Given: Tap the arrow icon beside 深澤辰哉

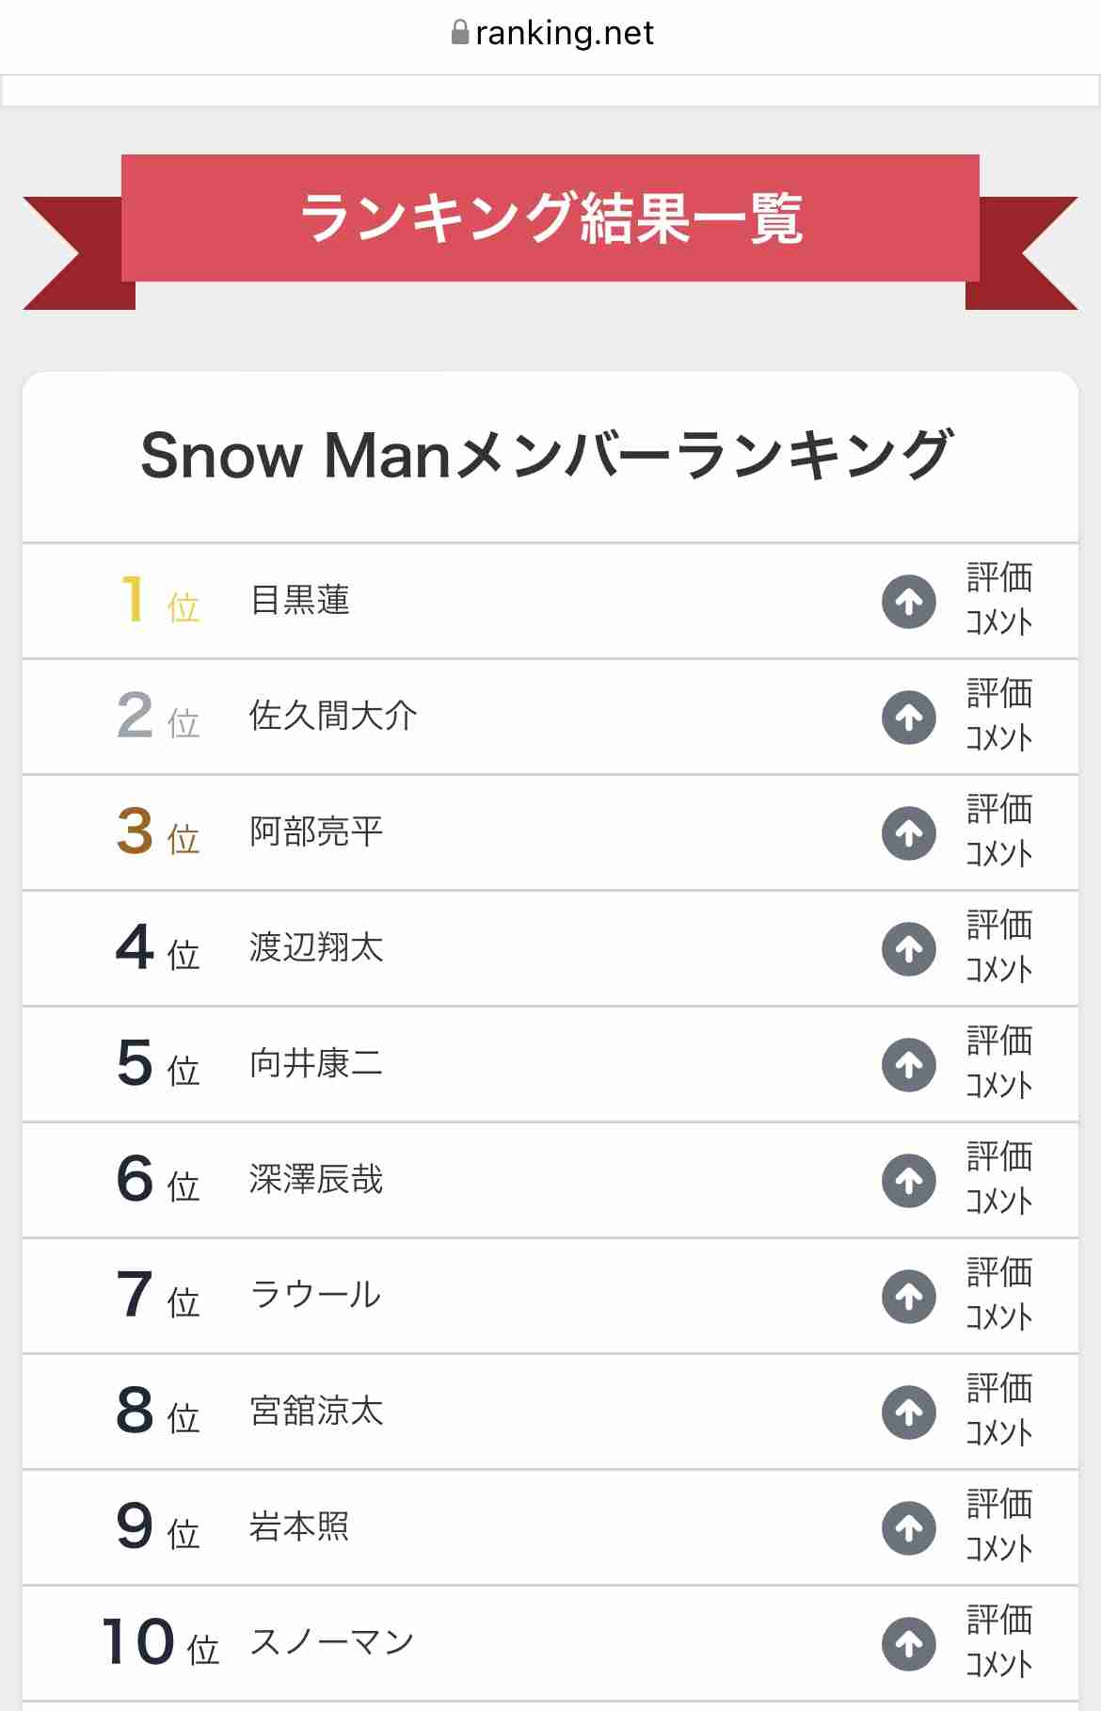Looking at the screenshot, I should tap(908, 1180).
